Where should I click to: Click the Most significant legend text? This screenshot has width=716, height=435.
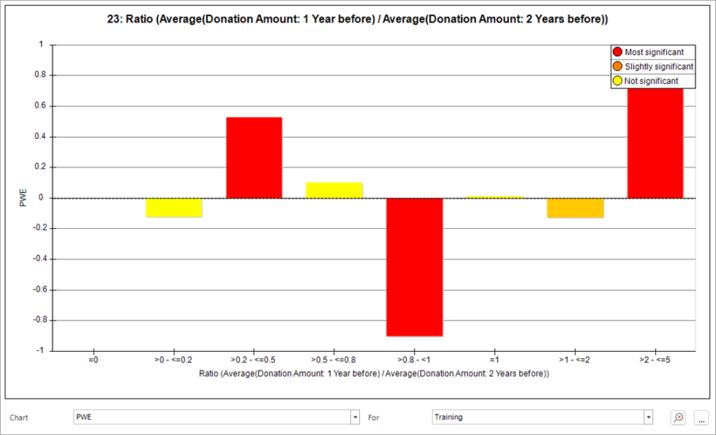(x=654, y=52)
